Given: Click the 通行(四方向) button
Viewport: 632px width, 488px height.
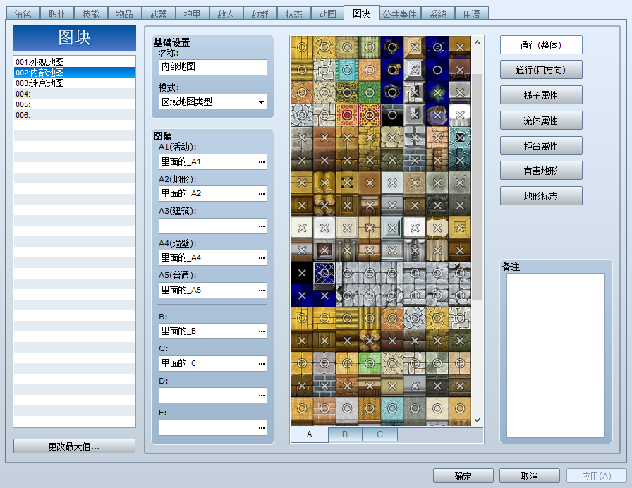Looking at the screenshot, I should tap(541, 70).
